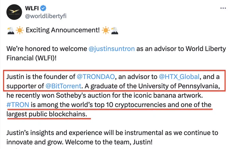Click the first sun emoji

[x=20, y=30]
